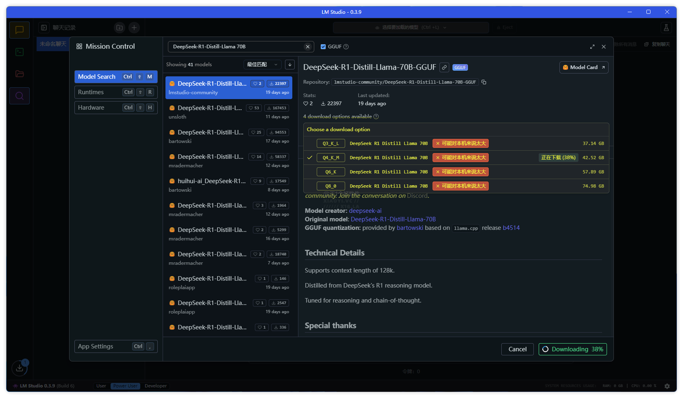This screenshot has width=683, height=398.
Task: Click the Cancel button
Action: click(x=517, y=349)
